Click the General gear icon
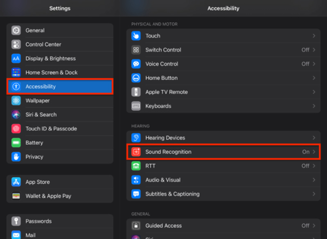Image resolution: width=327 pixels, height=239 pixels. [x=16, y=30]
